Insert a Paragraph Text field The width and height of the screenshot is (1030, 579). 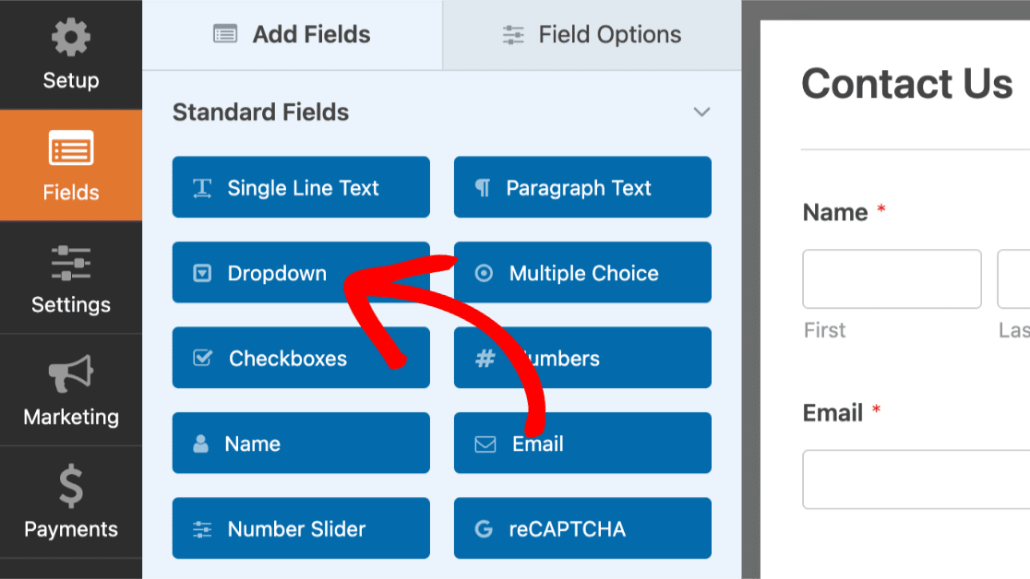tap(582, 187)
